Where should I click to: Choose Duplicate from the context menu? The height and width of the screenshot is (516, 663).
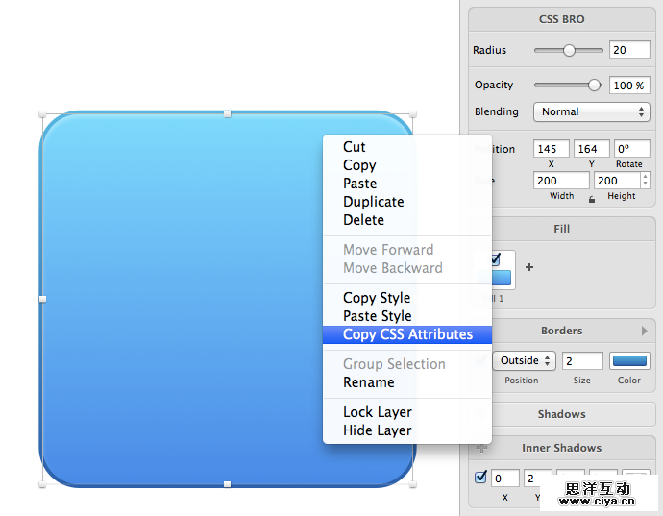click(407, 202)
